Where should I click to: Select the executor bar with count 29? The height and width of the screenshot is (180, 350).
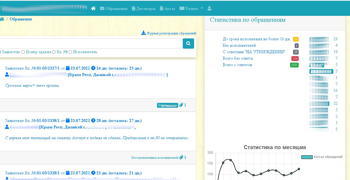coord(319,39)
